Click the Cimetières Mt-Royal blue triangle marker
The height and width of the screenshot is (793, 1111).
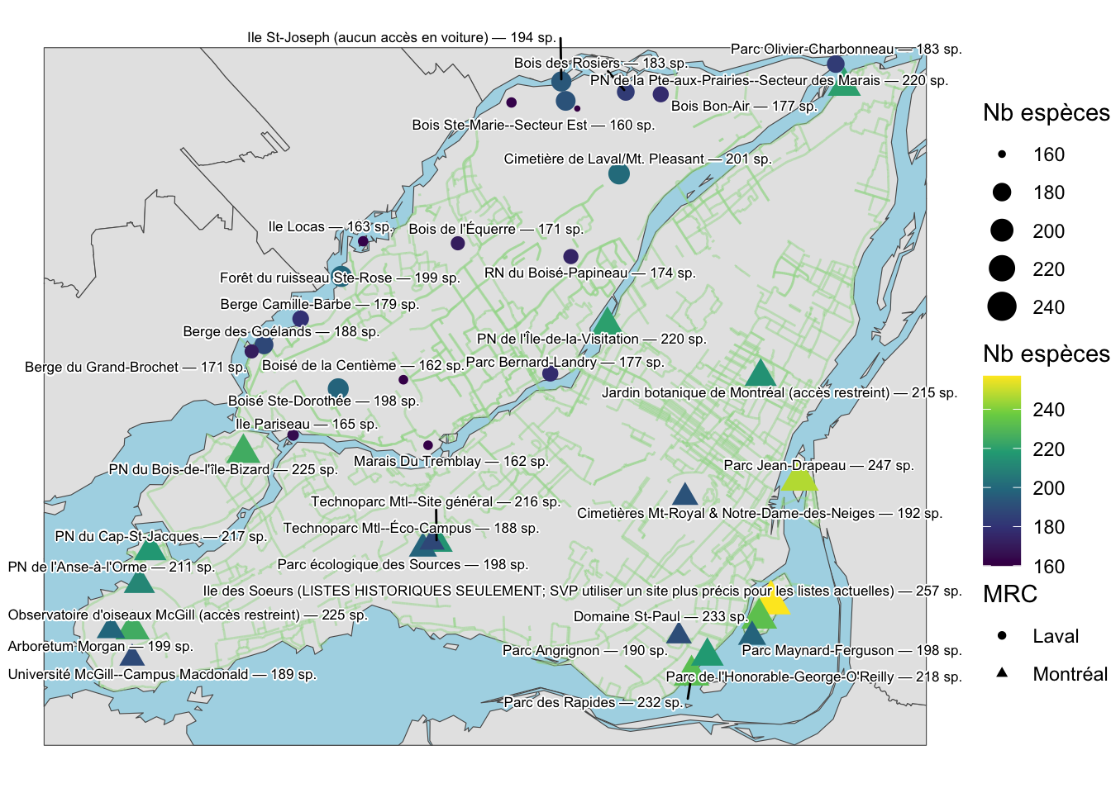click(684, 496)
